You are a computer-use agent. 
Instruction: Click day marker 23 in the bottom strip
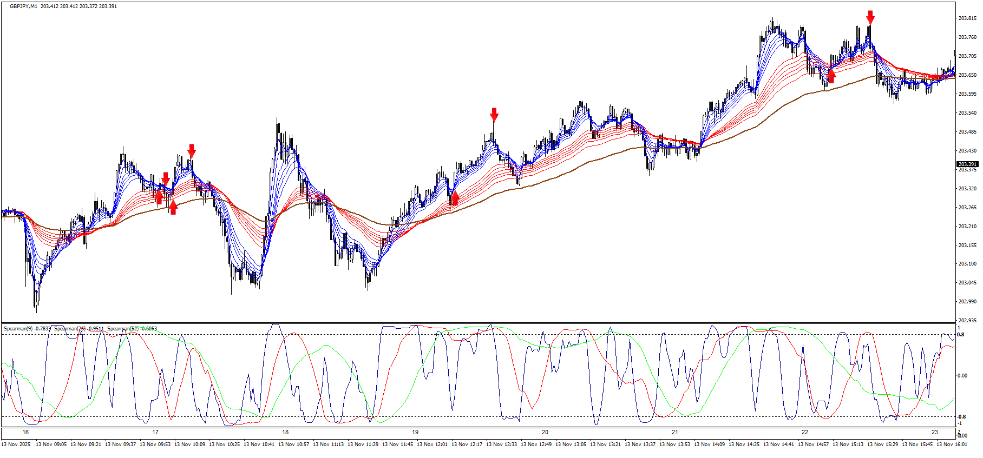point(935,432)
